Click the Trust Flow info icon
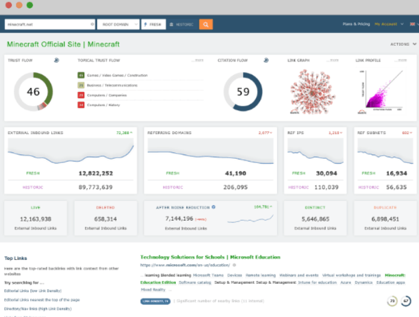This screenshot has height=317, width=419. 57,60
